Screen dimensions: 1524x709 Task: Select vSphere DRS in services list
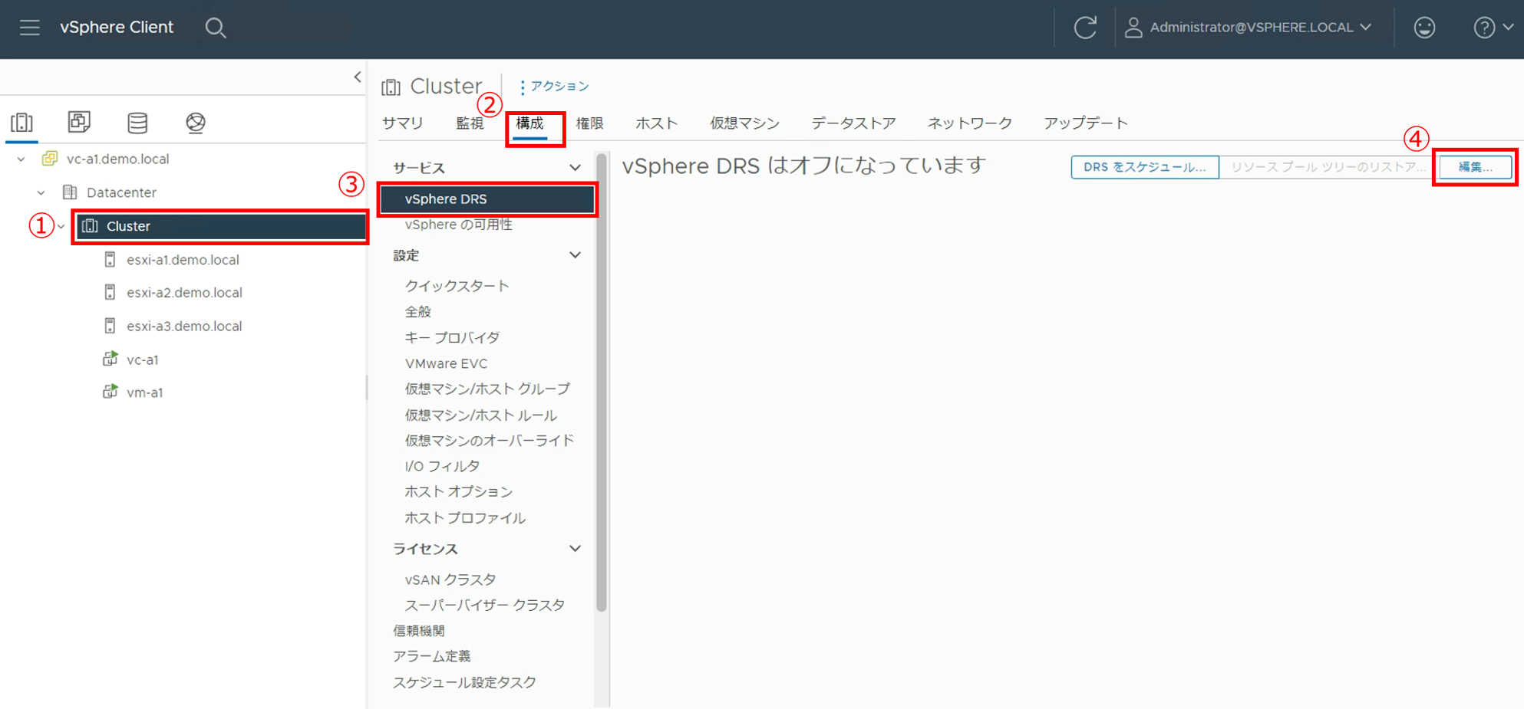[x=487, y=199]
